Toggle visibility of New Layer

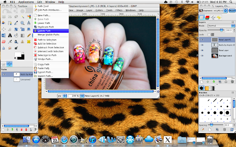coord(202,50)
